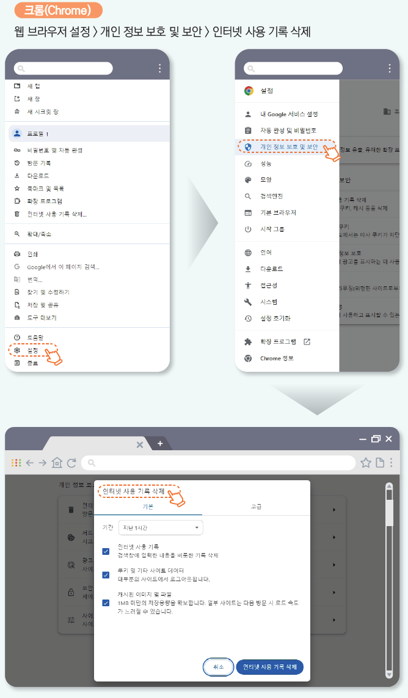Screen dimensions: 408x698
Task: Click the help icon beside 도움말
Action: click(17, 338)
